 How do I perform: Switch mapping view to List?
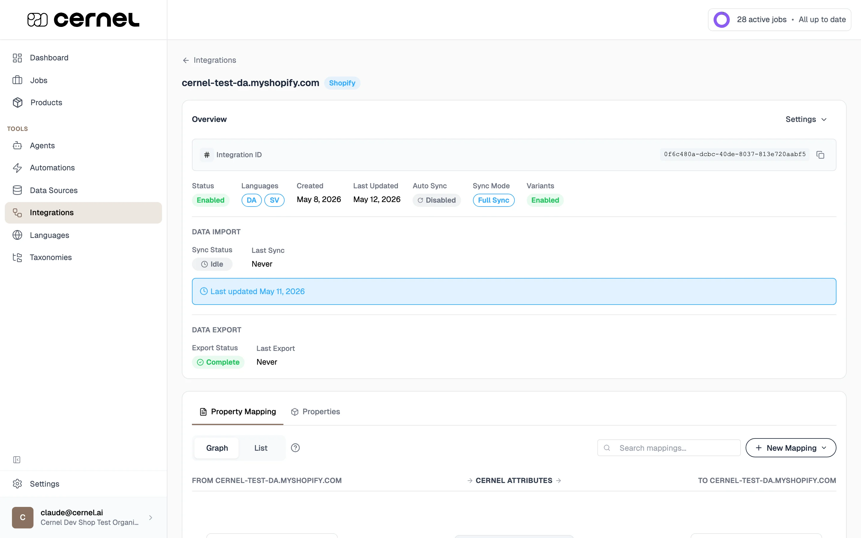pyautogui.click(x=261, y=448)
